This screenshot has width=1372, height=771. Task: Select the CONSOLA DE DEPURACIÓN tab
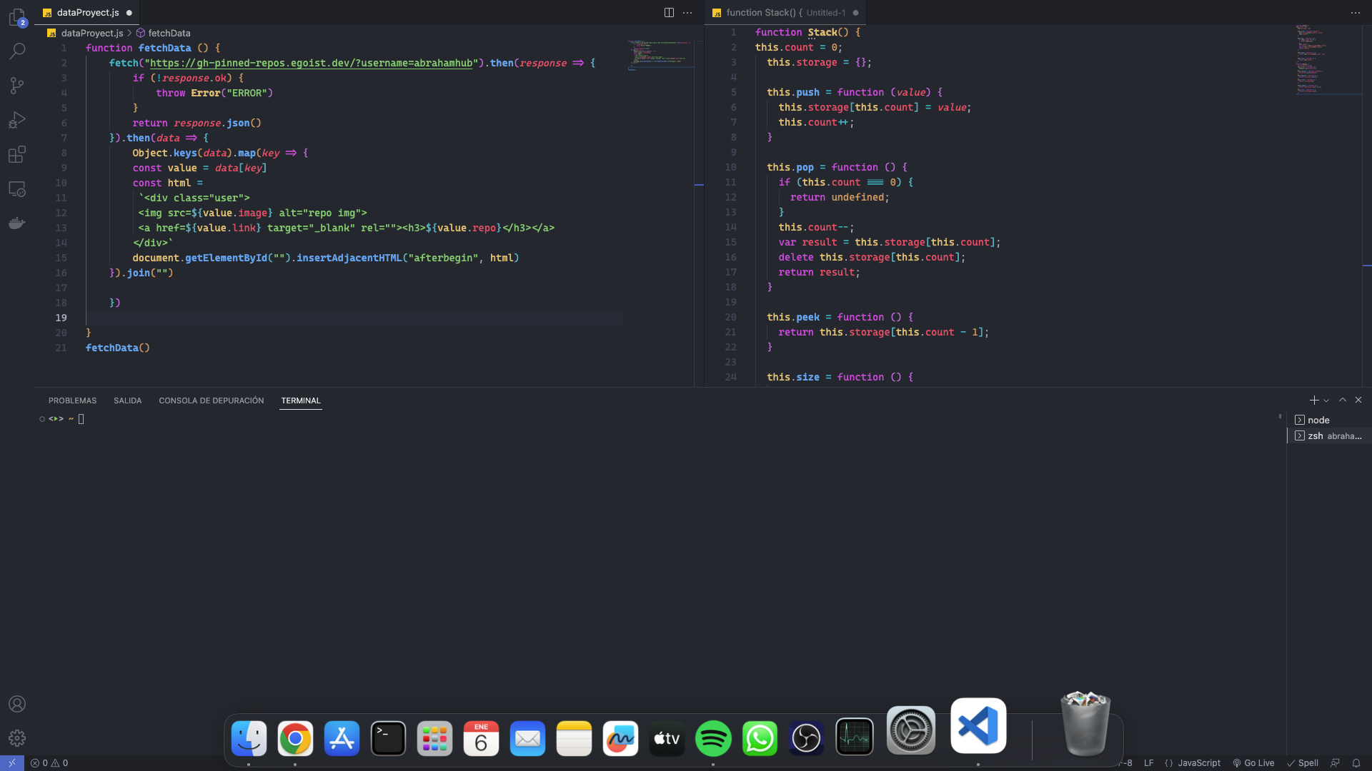point(211,400)
